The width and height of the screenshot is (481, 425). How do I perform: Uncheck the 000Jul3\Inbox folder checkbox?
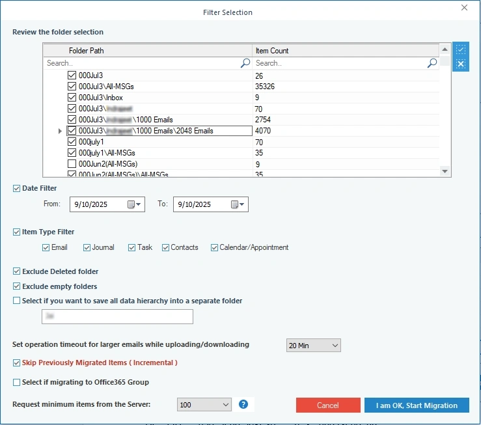tap(72, 97)
